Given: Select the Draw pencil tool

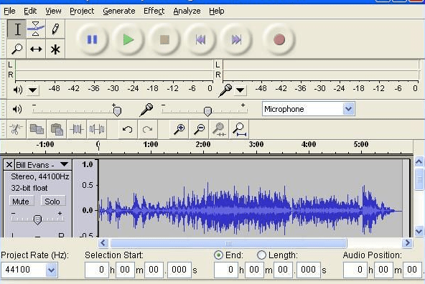Looking at the screenshot, I should (x=55, y=29).
